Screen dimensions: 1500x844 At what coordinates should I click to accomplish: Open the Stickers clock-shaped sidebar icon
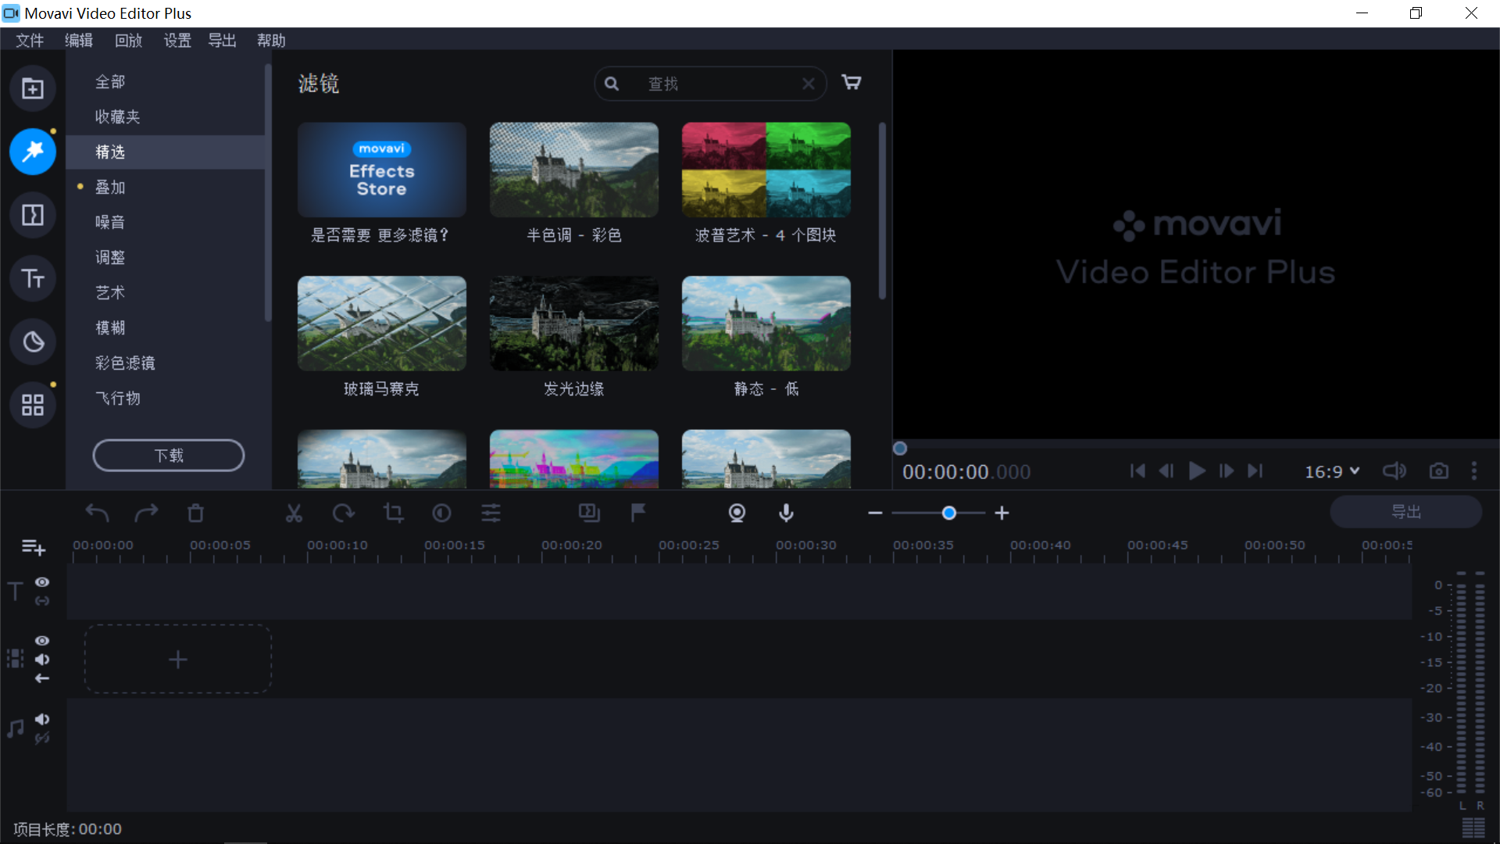(x=33, y=342)
